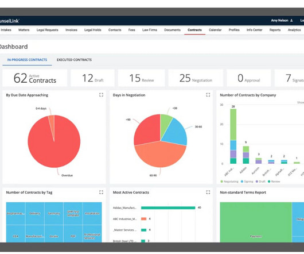Click the Non-standard Terms Report title
Viewport: 304px width, 254px height.
(x=243, y=193)
